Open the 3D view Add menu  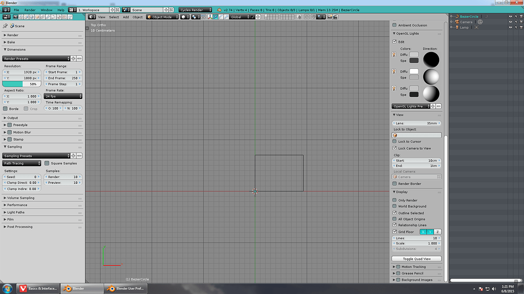point(126,17)
